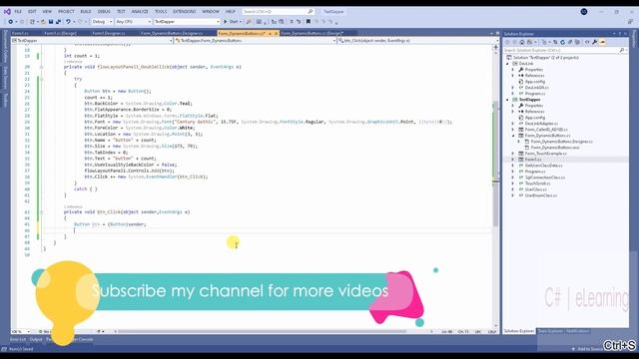Expand DevLink Properties node
Screen dimensions: 639x359
(513, 70)
